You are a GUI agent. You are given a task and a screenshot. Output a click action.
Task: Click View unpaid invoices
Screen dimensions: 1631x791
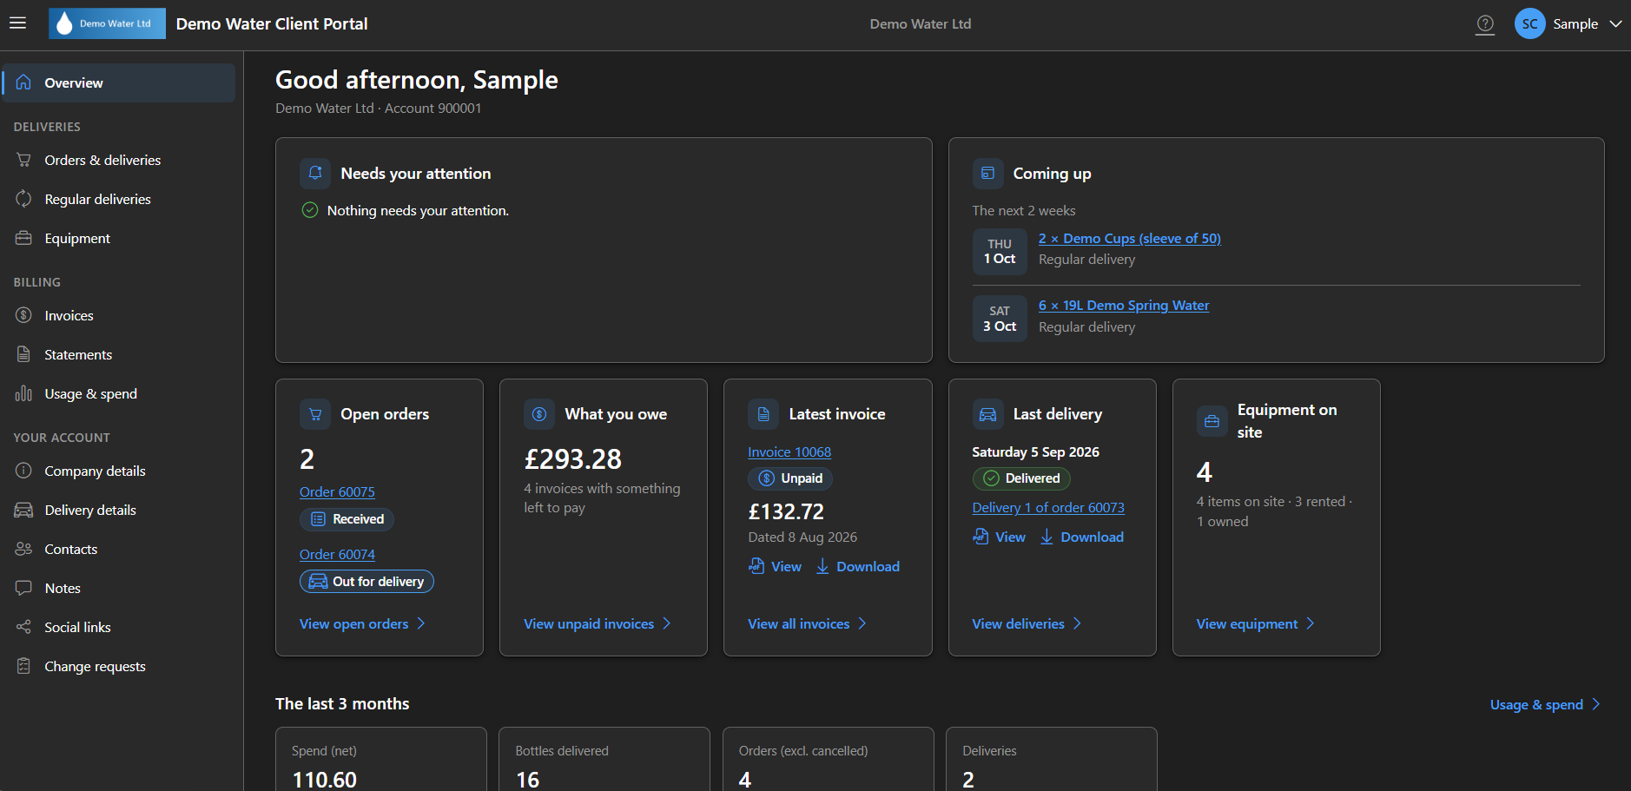[598, 623]
